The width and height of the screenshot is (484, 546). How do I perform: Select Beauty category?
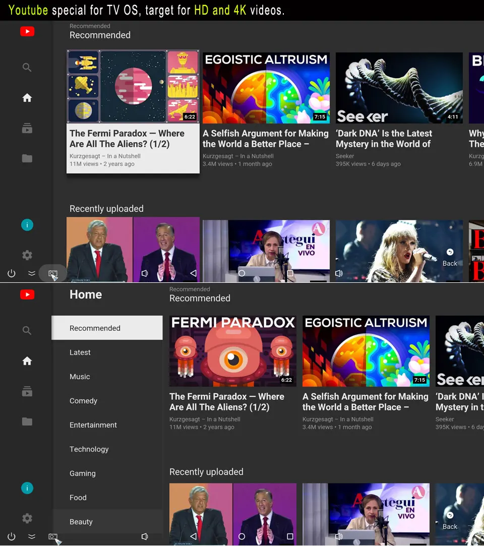(107, 522)
